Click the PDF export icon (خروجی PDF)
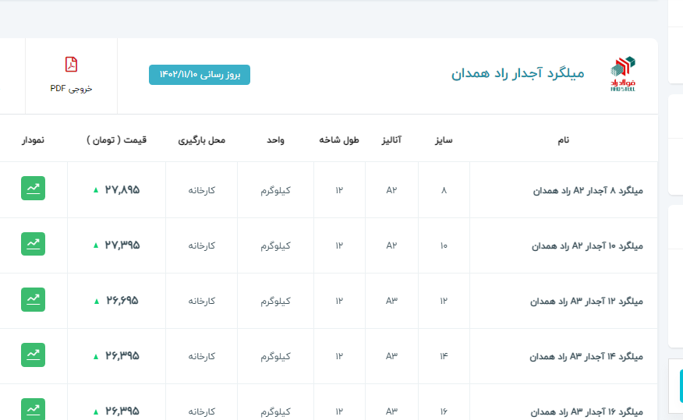683x420 pixels. tap(71, 65)
